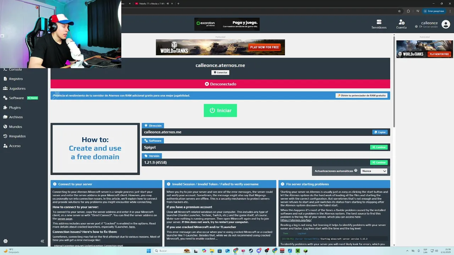Viewport: 454px width, 255px height.
Task: Bookmark page with the star icon
Action: pos(399,11)
